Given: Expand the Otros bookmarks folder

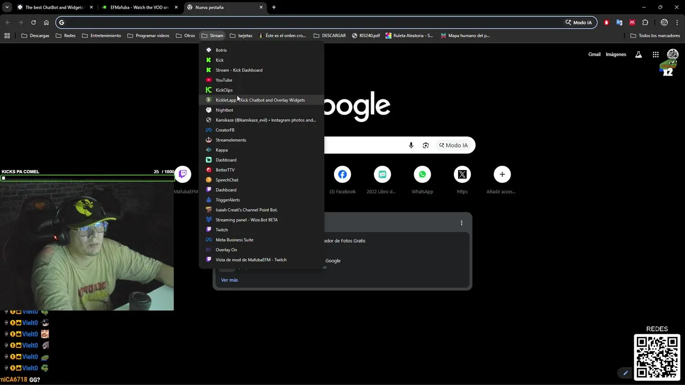Looking at the screenshot, I should click(x=186, y=36).
